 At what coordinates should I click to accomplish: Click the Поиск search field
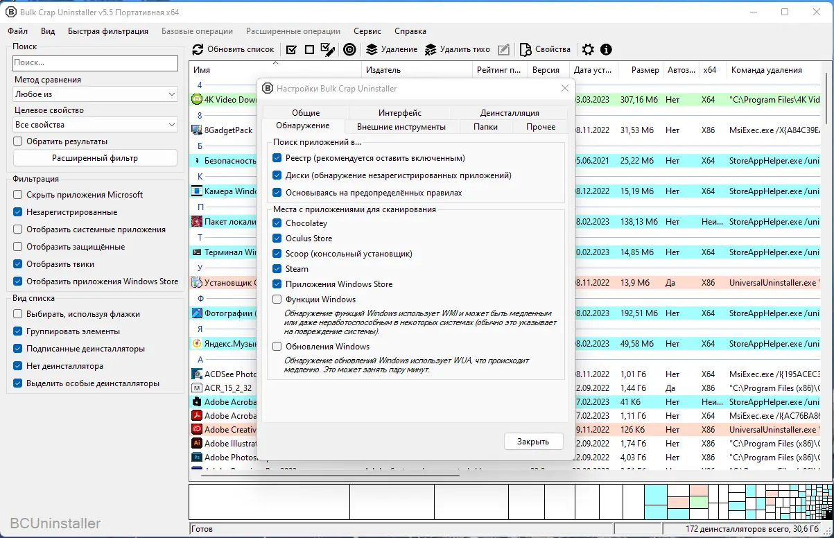tap(96, 63)
